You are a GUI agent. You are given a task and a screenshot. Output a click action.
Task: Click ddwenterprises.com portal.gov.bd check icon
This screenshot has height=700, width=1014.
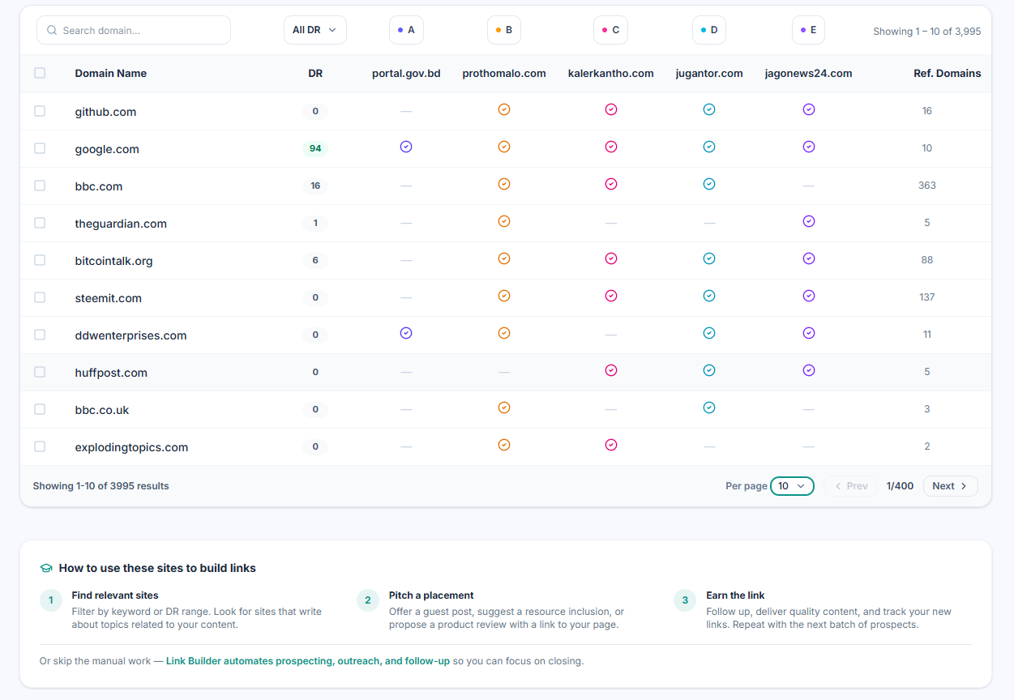[x=406, y=333]
